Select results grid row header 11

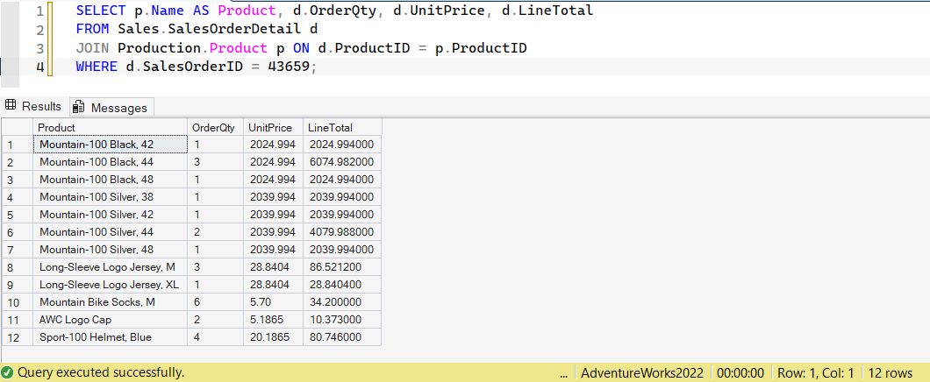point(18,320)
